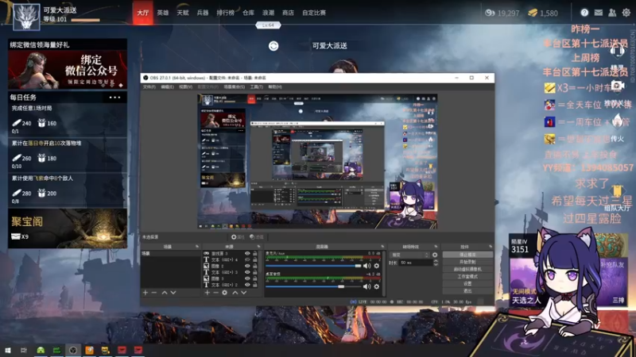
Task: Pop out the 来源 dock panel
Action: [259, 247]
